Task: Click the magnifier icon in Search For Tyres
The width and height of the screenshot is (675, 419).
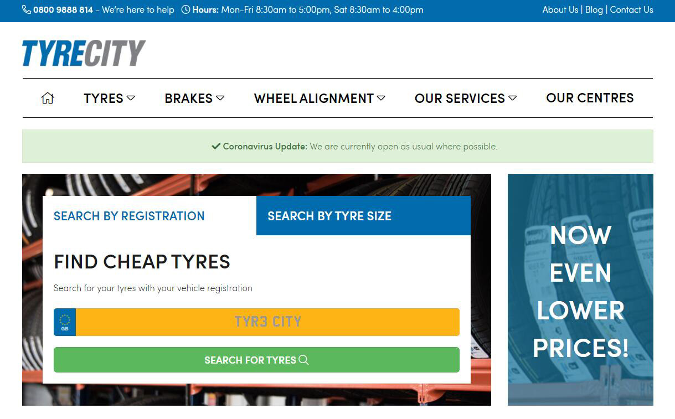Action: click(303, 360)
